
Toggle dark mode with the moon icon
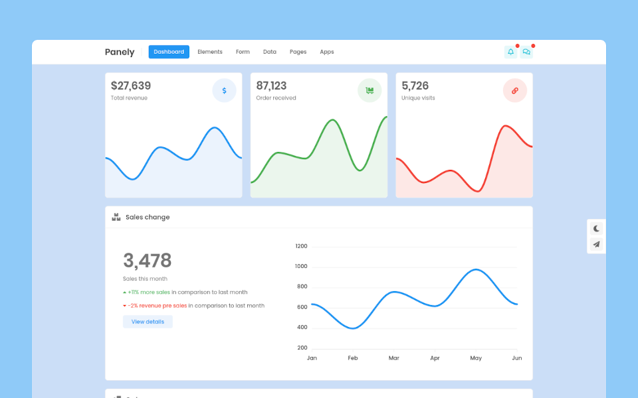(x=596, y=228)
